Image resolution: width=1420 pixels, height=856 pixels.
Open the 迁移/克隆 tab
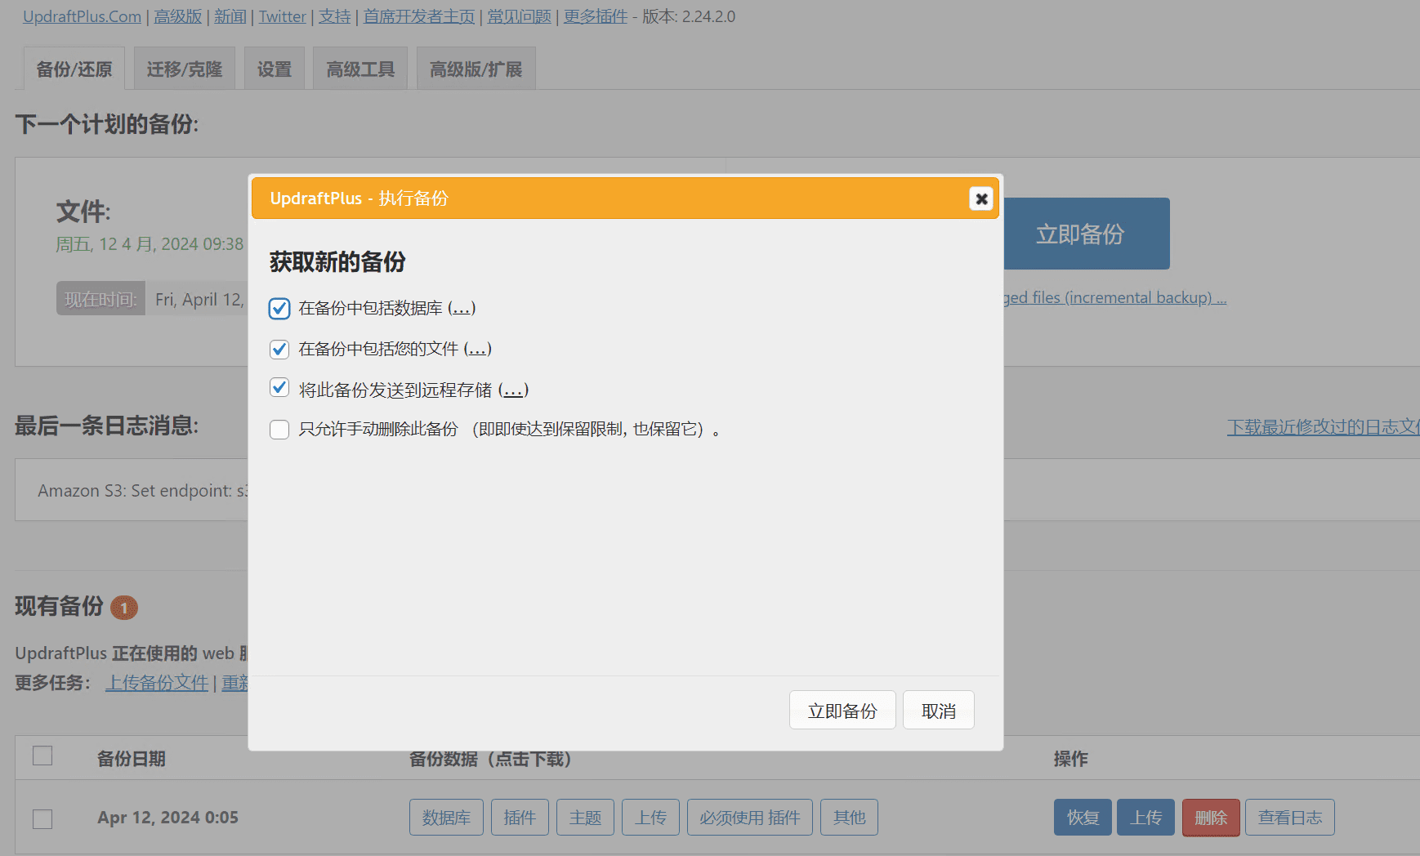(x=184, y=69)
